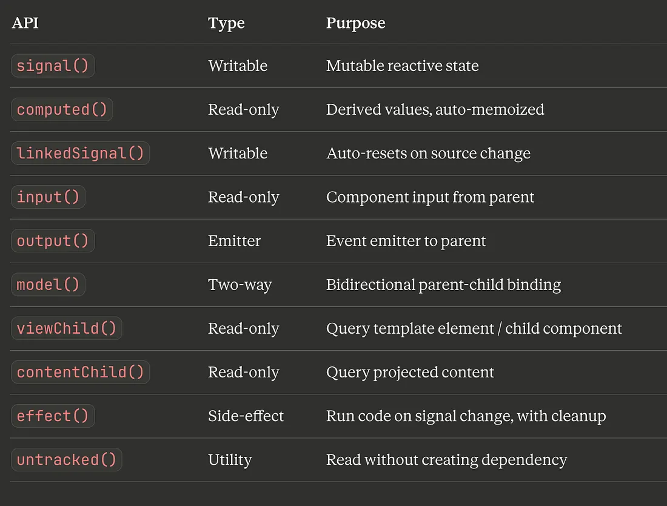Click the input() code label
Image resolution: width=667 pixels, height=506 pixels.
(x=48, y=197)
